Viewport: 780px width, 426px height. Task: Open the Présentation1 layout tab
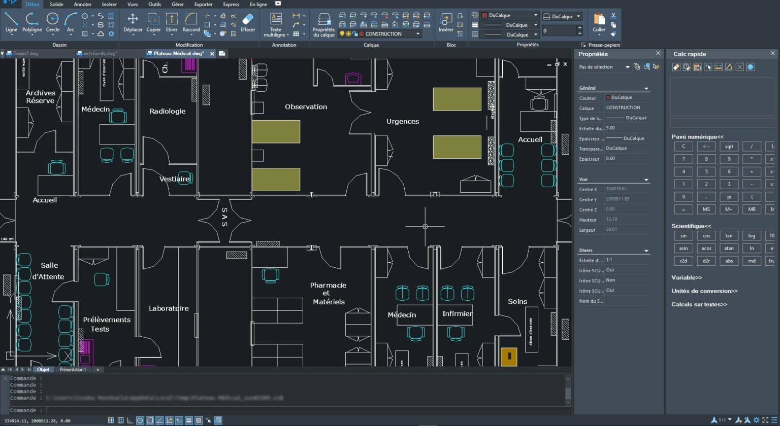[72, 369]
